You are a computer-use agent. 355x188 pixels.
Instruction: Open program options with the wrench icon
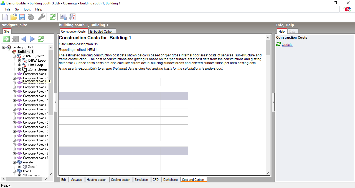pyautogui.click(x=42, y=17)
